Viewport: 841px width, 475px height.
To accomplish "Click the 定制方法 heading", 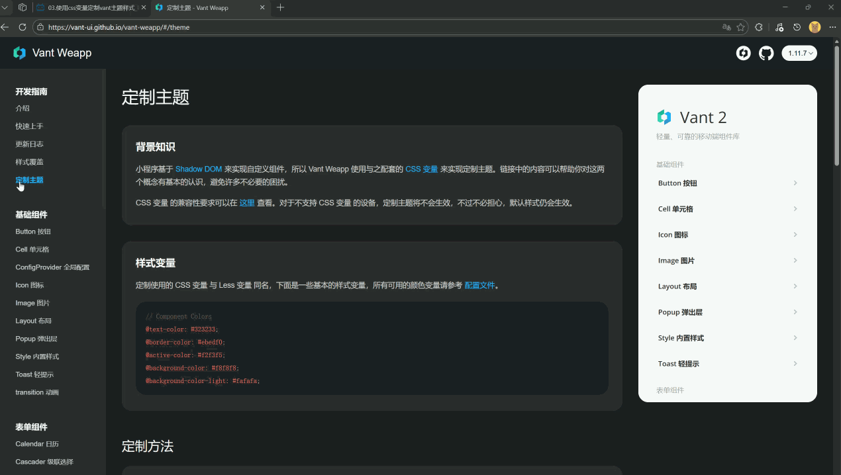I will (148, 447).
